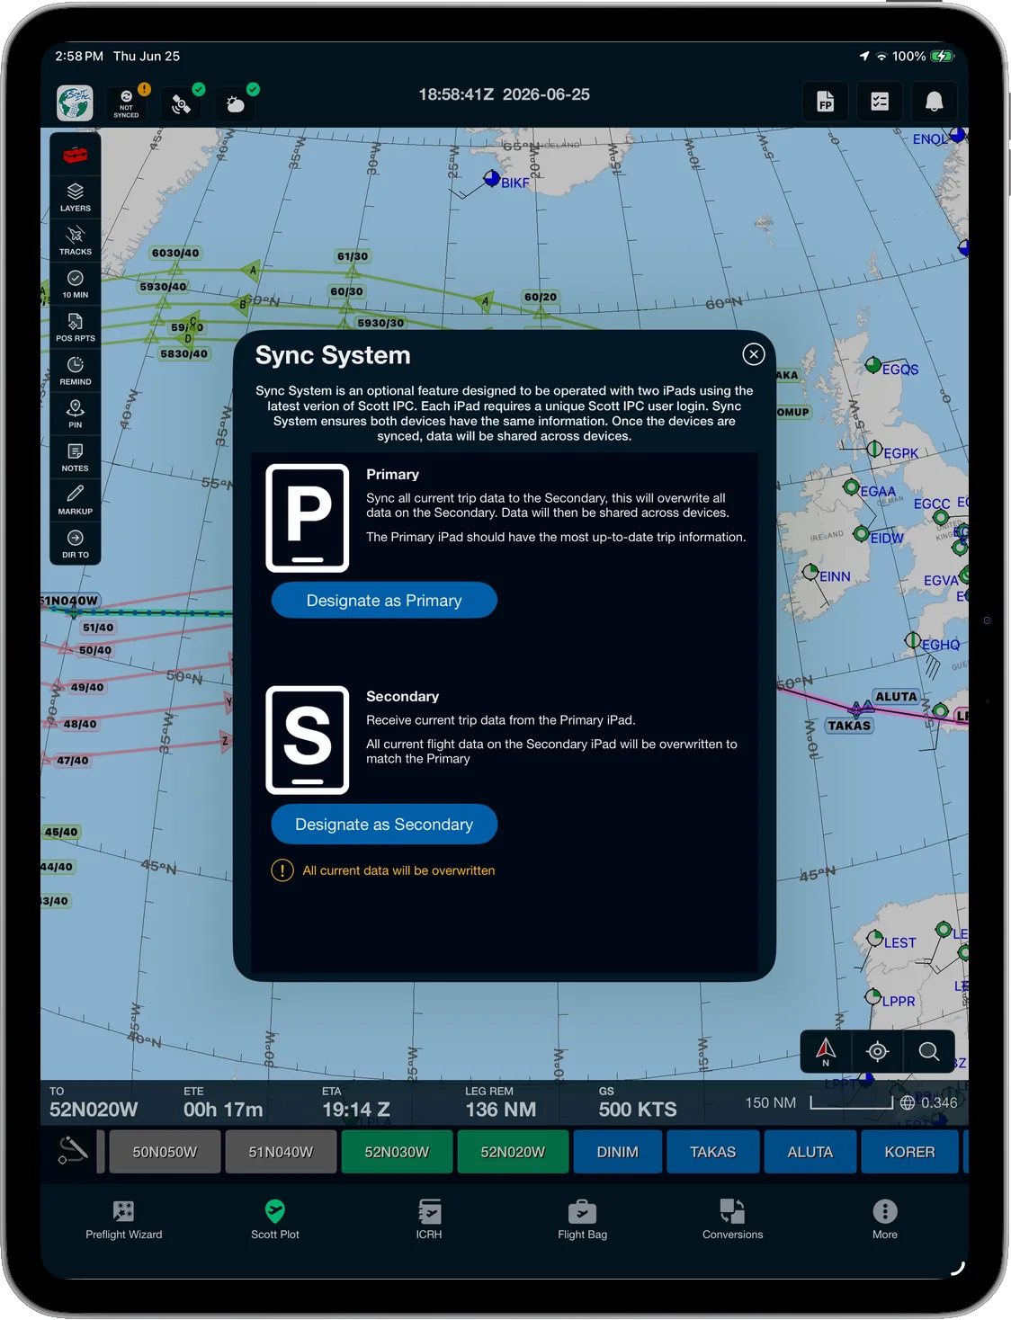Open the Conversions tab
1011x1320 pixels.
click(x=732, y=1219)
